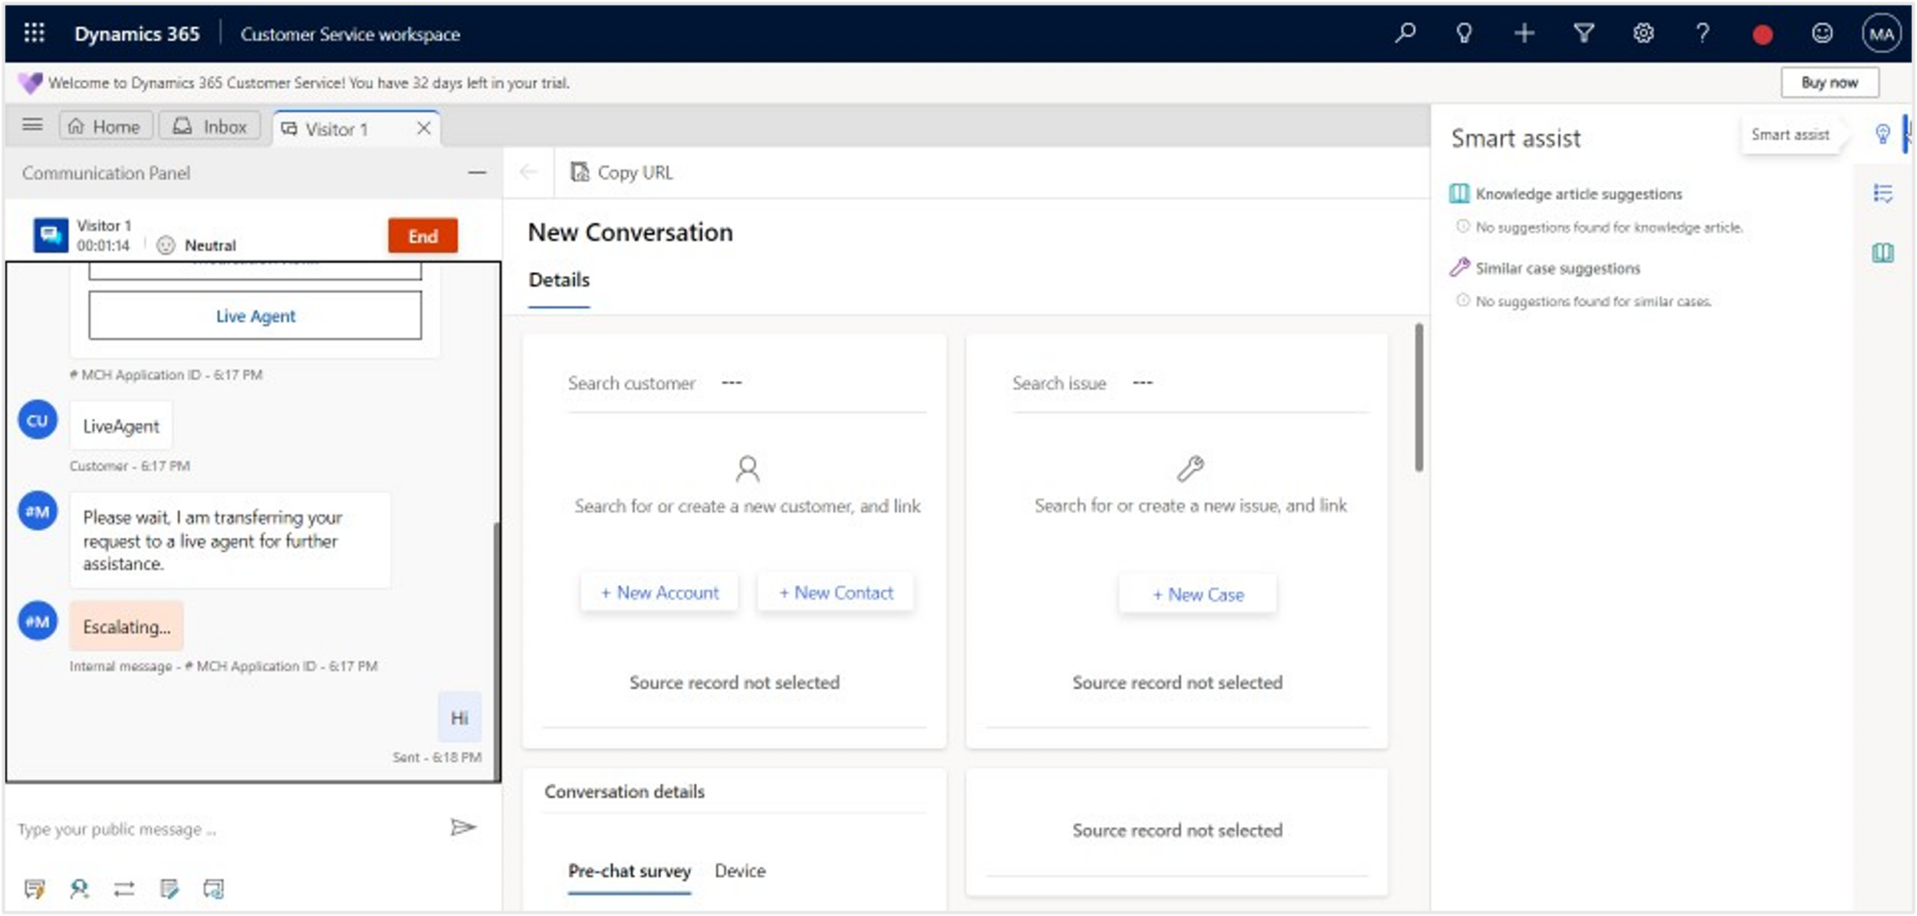Screen dimensions: 1917x916
Task: Click the chat transcript scrollbar
Action: pos(497,652)
